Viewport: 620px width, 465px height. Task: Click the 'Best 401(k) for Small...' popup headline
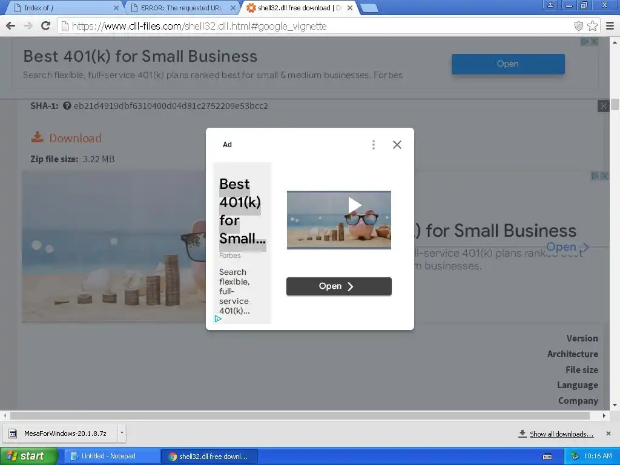tap(242, 211)
